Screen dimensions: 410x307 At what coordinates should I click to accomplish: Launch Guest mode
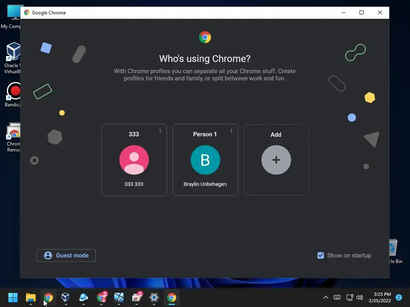coord(66,255)
